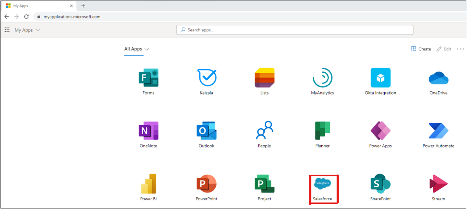Open the OneDrive cloud icon
Screen dimensions: 467x209
(x=438, y=78)
